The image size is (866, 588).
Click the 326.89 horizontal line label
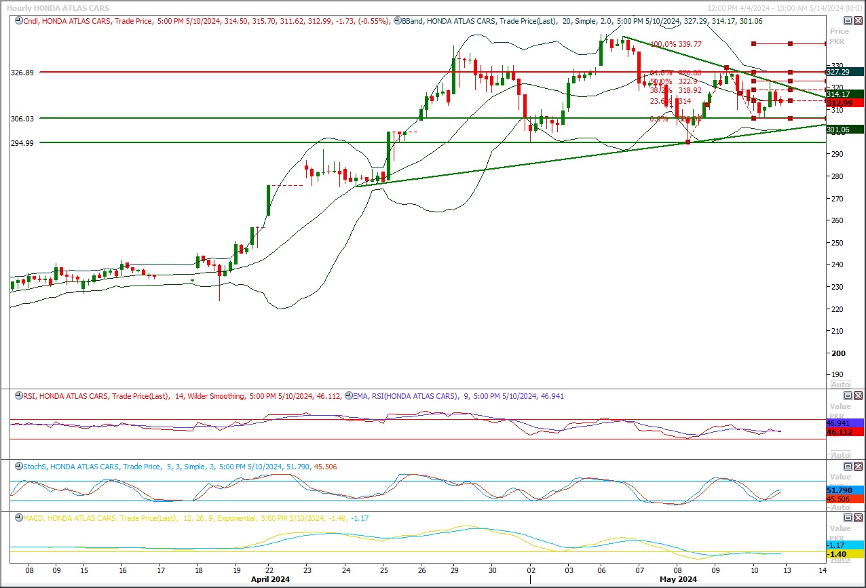tap(23, 72)
